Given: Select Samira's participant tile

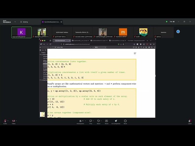Looking at the screenshot, I should [x=164, y=32].
